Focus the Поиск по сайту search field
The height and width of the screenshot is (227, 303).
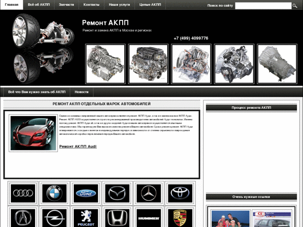(x=263, y=6)
